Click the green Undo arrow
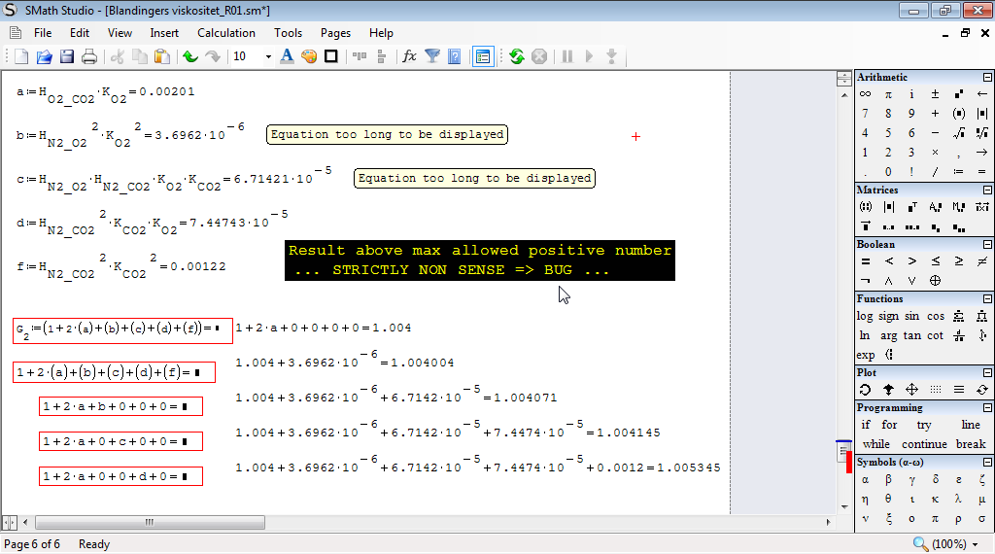The width and height of the screenshot is (995, 554). 190,56
